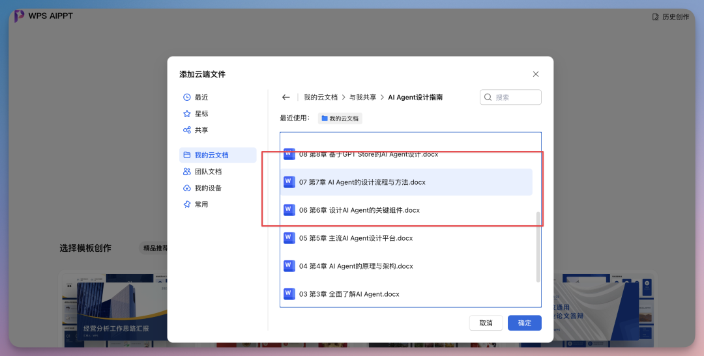This screenshot has height=356, width=704.
Task: Open 经营分析工作思路汇报 template thumbnail
Action: coord(115,310)
